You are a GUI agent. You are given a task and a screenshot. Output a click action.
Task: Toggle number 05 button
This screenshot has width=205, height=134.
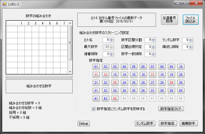tap(134, 67)
